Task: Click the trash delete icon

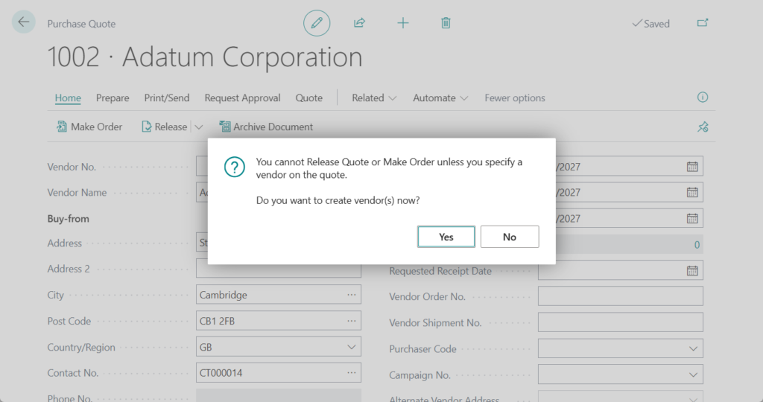Action: point(446,23)
